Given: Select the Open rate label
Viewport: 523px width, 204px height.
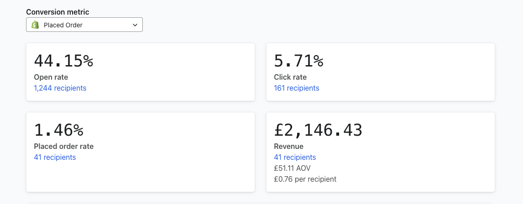Looking at the screenshot, I should point(51,77).
